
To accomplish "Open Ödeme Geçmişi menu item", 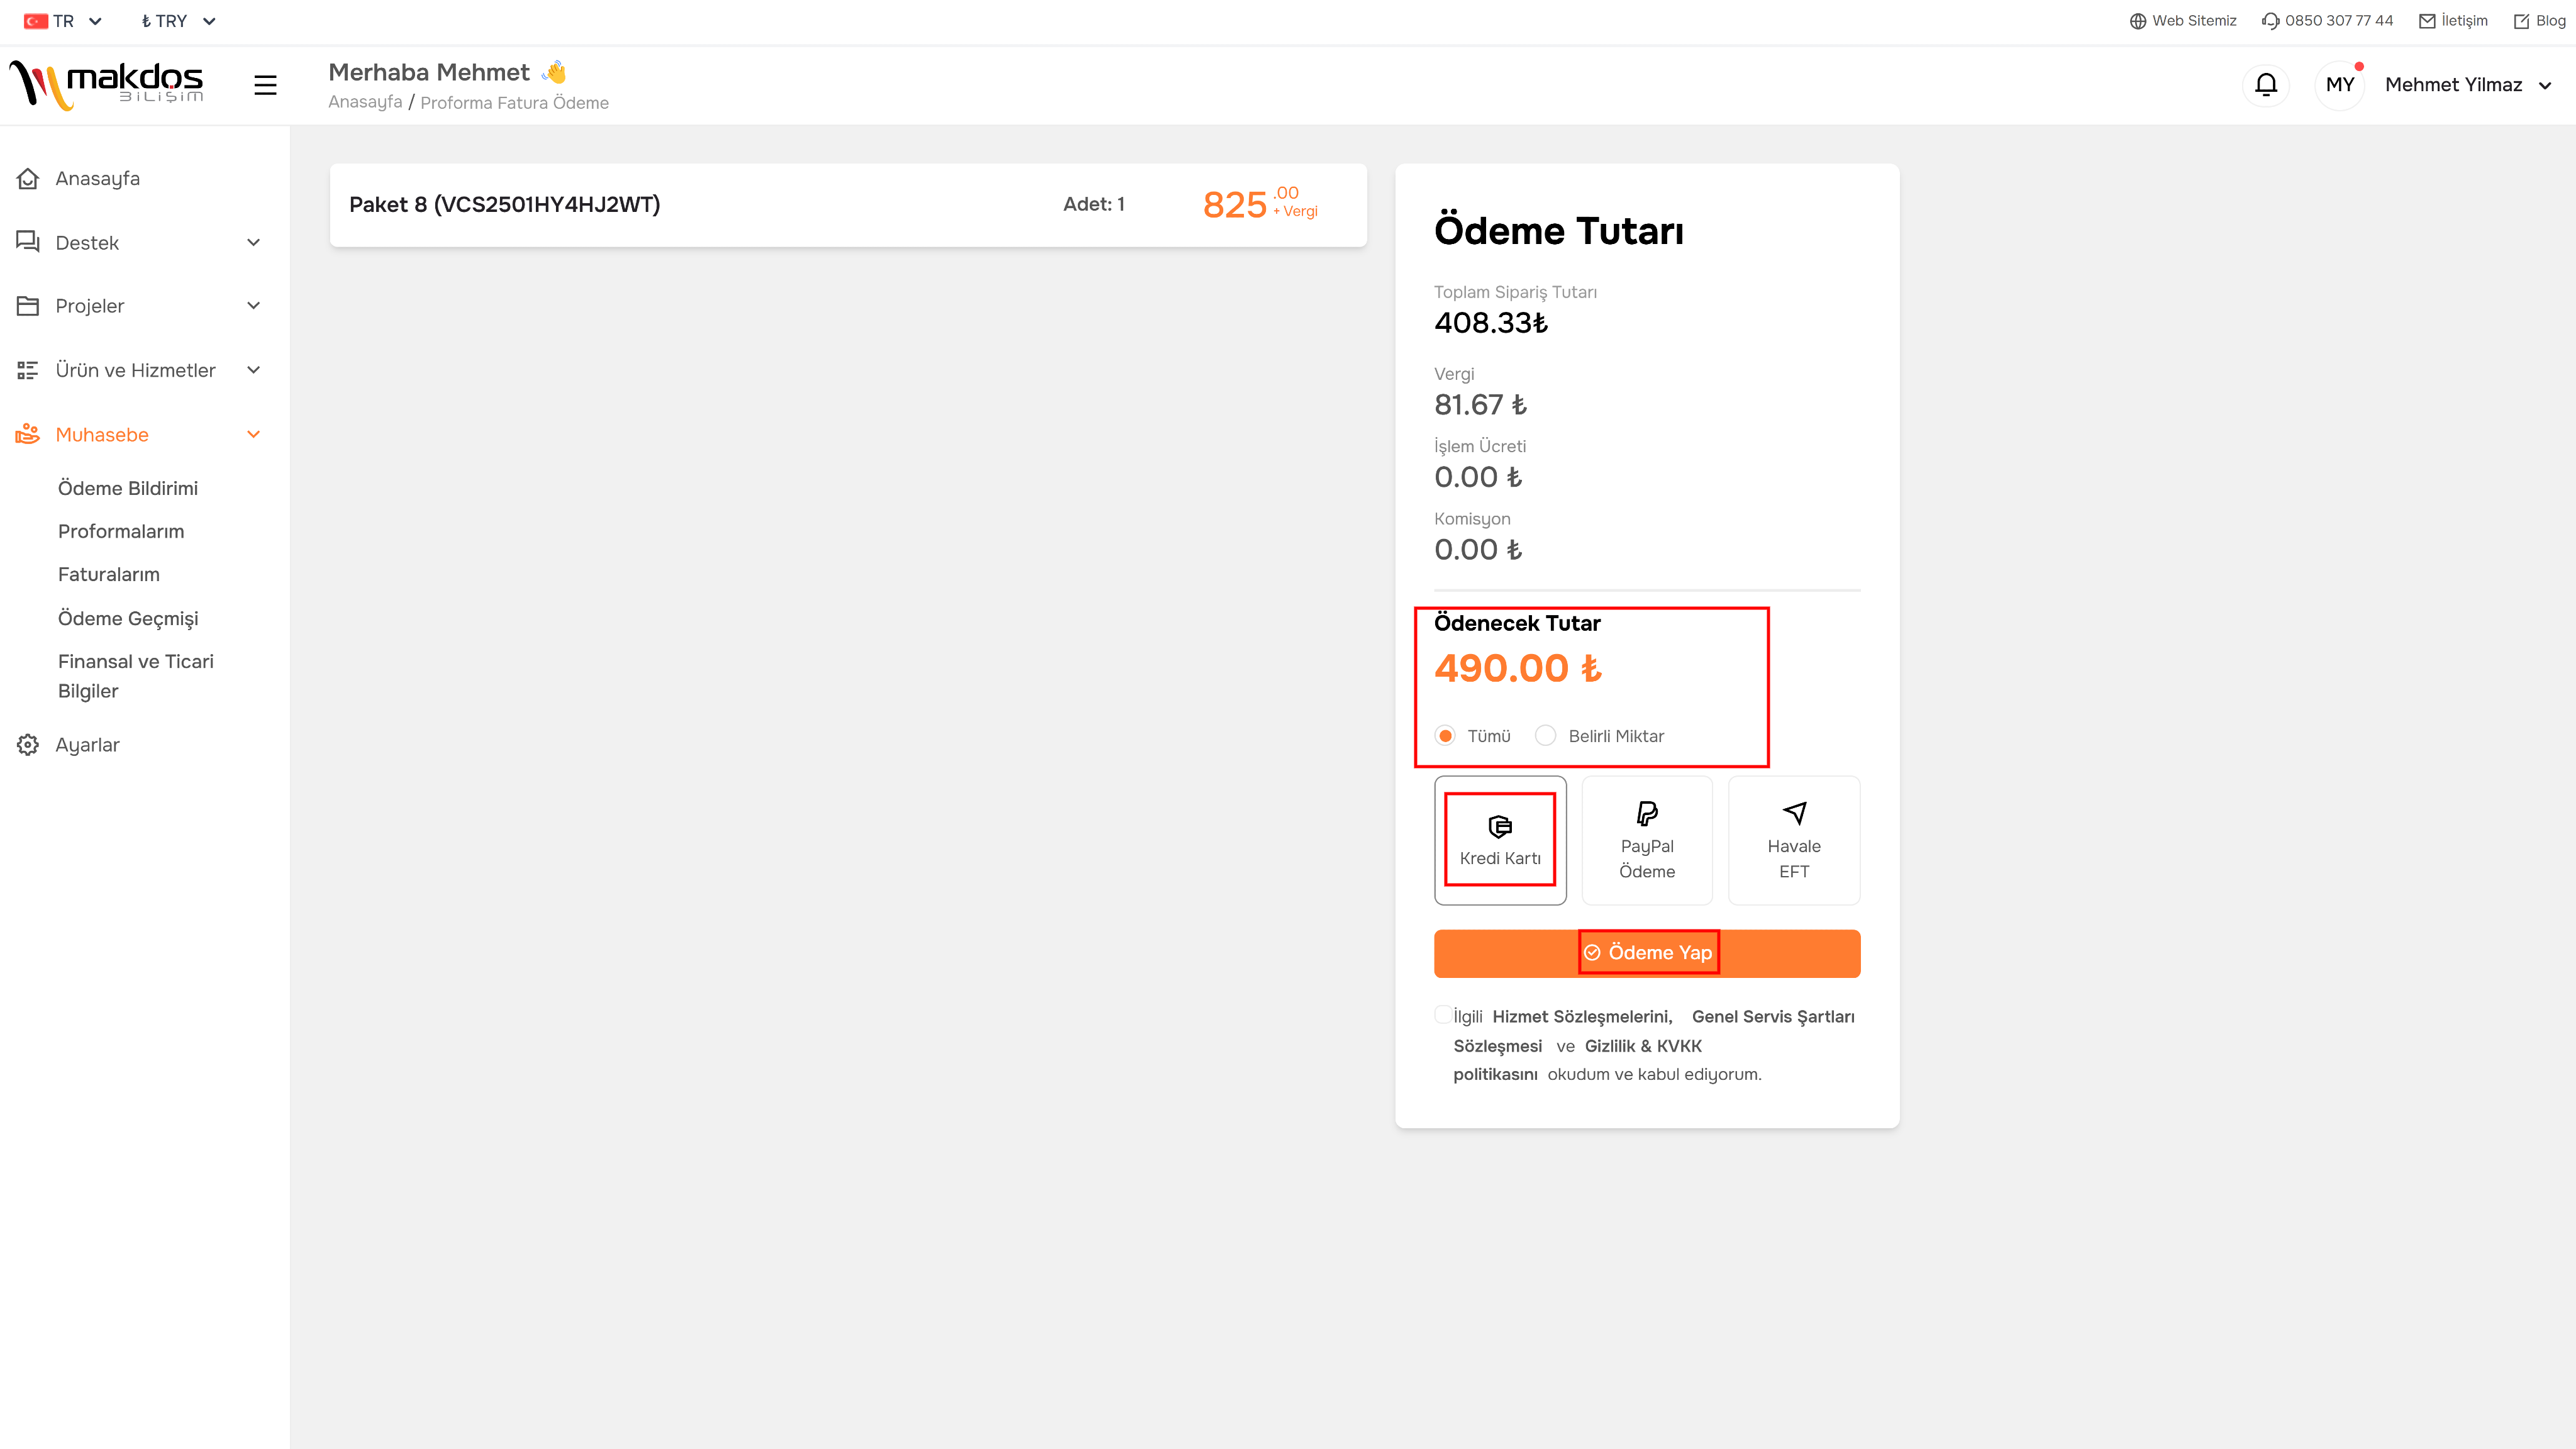I will pyautogui.click(x=128, y=618).
